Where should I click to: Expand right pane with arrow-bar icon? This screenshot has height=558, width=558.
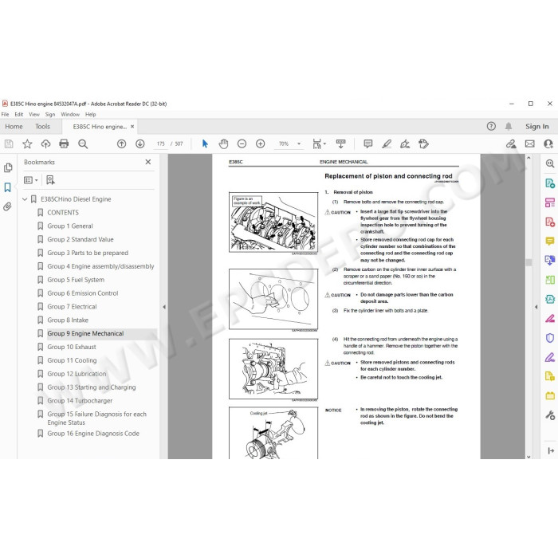pos(551,451)
